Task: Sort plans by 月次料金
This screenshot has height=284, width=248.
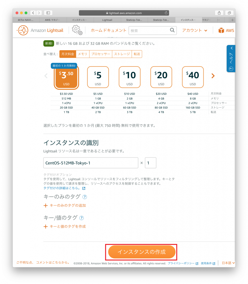Action: tap(68, 54)
